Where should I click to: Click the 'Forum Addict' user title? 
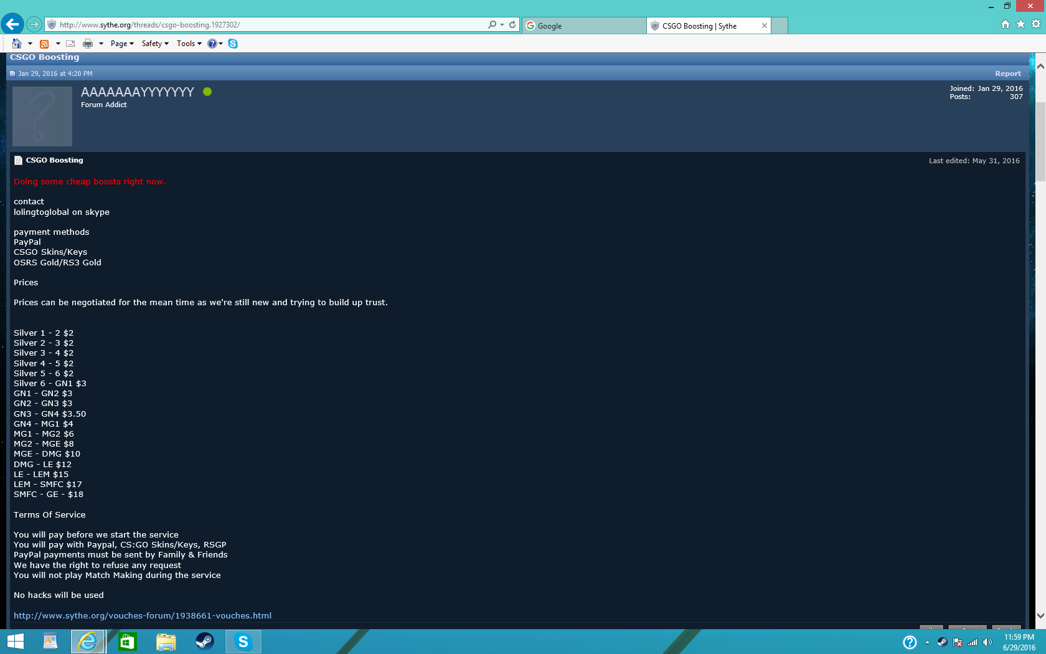click(x=104, y=105)
